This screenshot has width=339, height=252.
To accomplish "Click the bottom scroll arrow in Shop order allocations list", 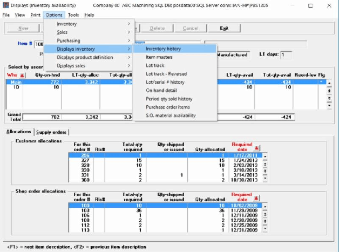I will 265,228.
